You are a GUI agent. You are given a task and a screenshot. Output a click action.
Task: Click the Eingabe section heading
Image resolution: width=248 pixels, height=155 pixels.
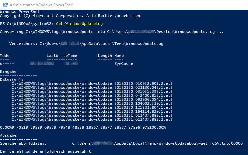pos(8,72)
